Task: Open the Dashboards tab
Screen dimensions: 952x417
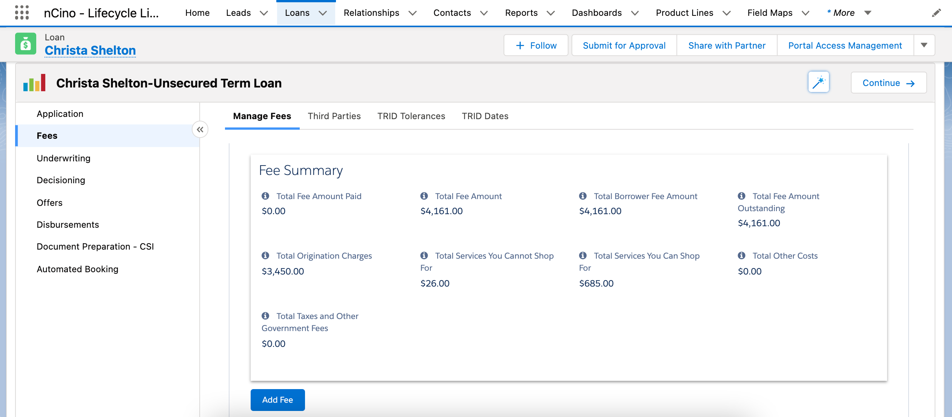Action: click(x=597, y=13)
